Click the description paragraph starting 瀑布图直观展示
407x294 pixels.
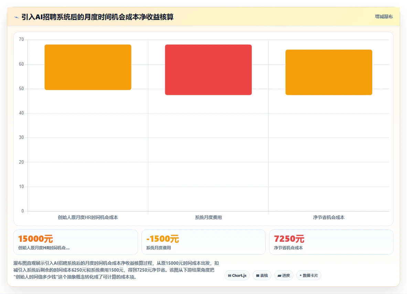click(116, 270)
